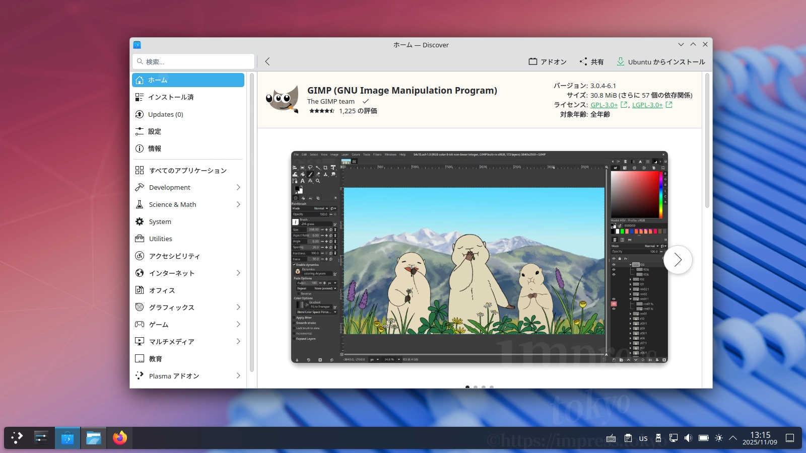Open the application launcher in taskbar

(17, 438)
